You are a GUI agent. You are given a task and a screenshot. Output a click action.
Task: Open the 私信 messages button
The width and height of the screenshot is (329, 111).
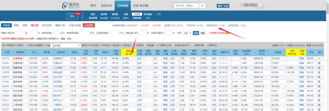coord(226,6)
